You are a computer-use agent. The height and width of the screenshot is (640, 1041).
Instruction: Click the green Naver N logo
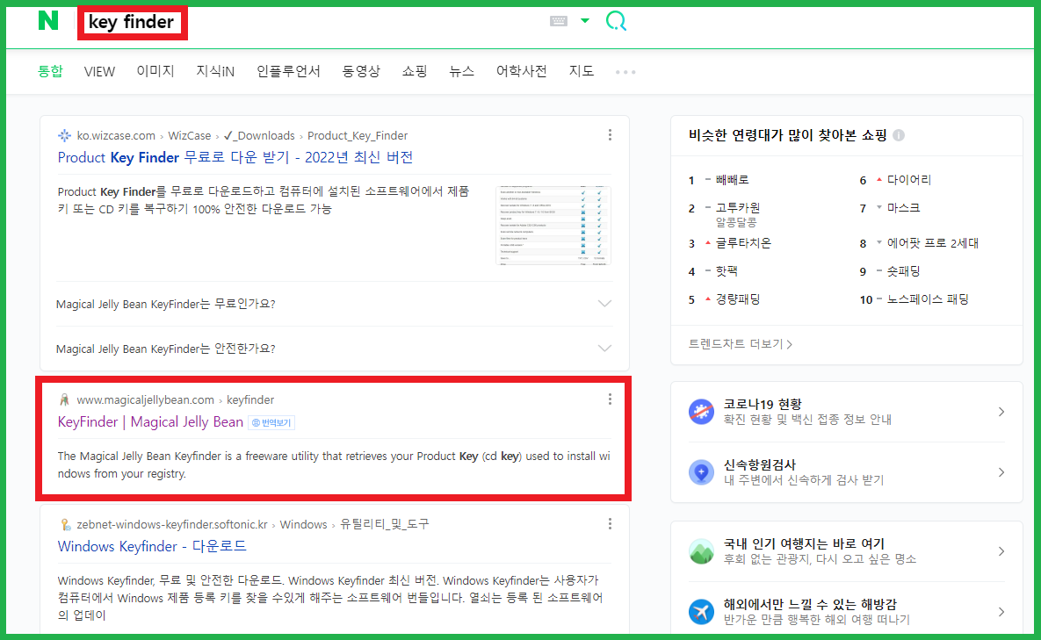click(x=47, y=20)
